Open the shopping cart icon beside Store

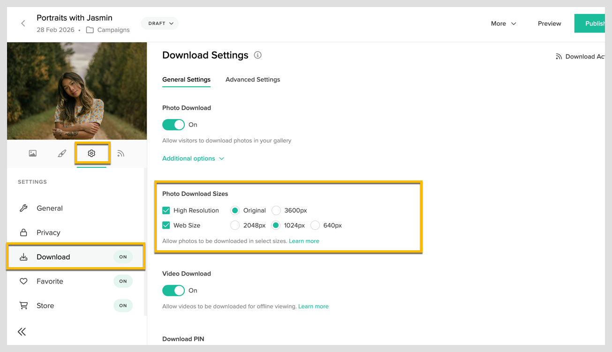point(23,305)
